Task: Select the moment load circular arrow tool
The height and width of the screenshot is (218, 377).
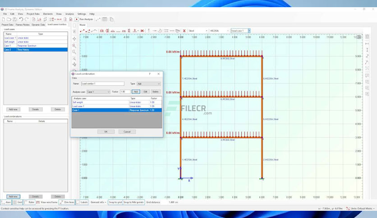Action: point(160,31)
